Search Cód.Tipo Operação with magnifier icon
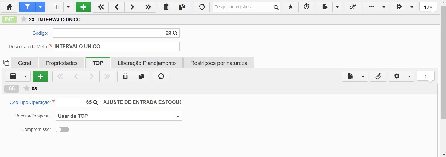This screenshot has height=157, width=446. 95,102
